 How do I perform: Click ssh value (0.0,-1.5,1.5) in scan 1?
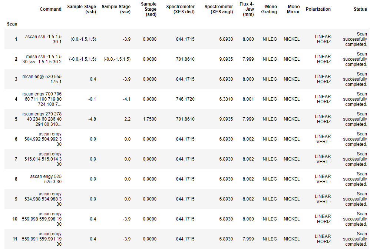(83, 39)
